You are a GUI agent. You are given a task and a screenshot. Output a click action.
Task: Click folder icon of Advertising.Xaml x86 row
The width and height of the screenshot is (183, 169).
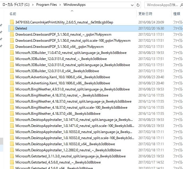(x=12, y=83)
